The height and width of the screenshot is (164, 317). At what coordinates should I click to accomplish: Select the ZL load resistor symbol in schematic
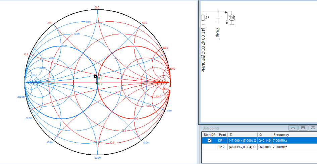tap(203, 18)
